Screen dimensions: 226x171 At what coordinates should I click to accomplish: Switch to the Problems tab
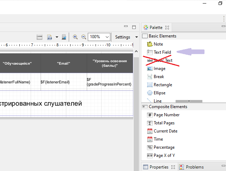(195, 167)
